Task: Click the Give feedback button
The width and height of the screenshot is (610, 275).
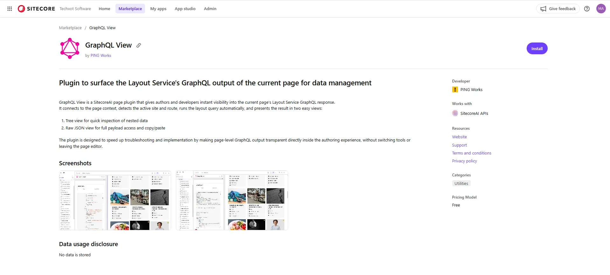Action: (558, 9)
